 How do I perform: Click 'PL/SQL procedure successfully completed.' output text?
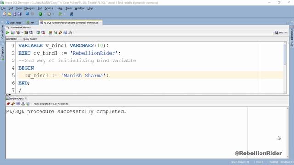(66, 112)
